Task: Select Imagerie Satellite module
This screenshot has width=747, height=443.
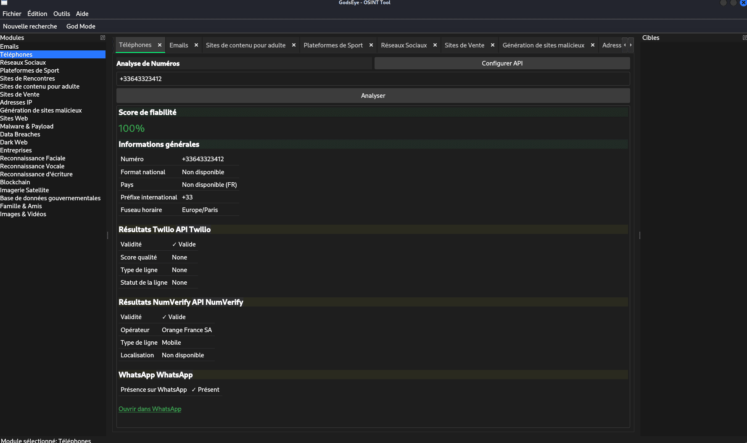Action: click(x=53, y=190)
